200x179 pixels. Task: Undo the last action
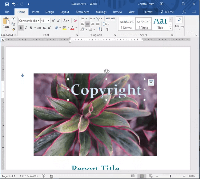point(14,4)
